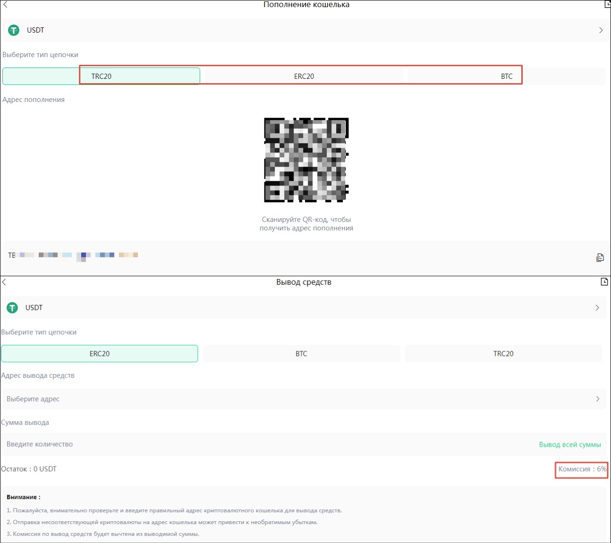
Task: Select TRC20 chain for withdrawal
Action: 503,354
